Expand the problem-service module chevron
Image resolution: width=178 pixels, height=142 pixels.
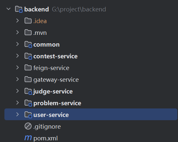coord(18,103)
